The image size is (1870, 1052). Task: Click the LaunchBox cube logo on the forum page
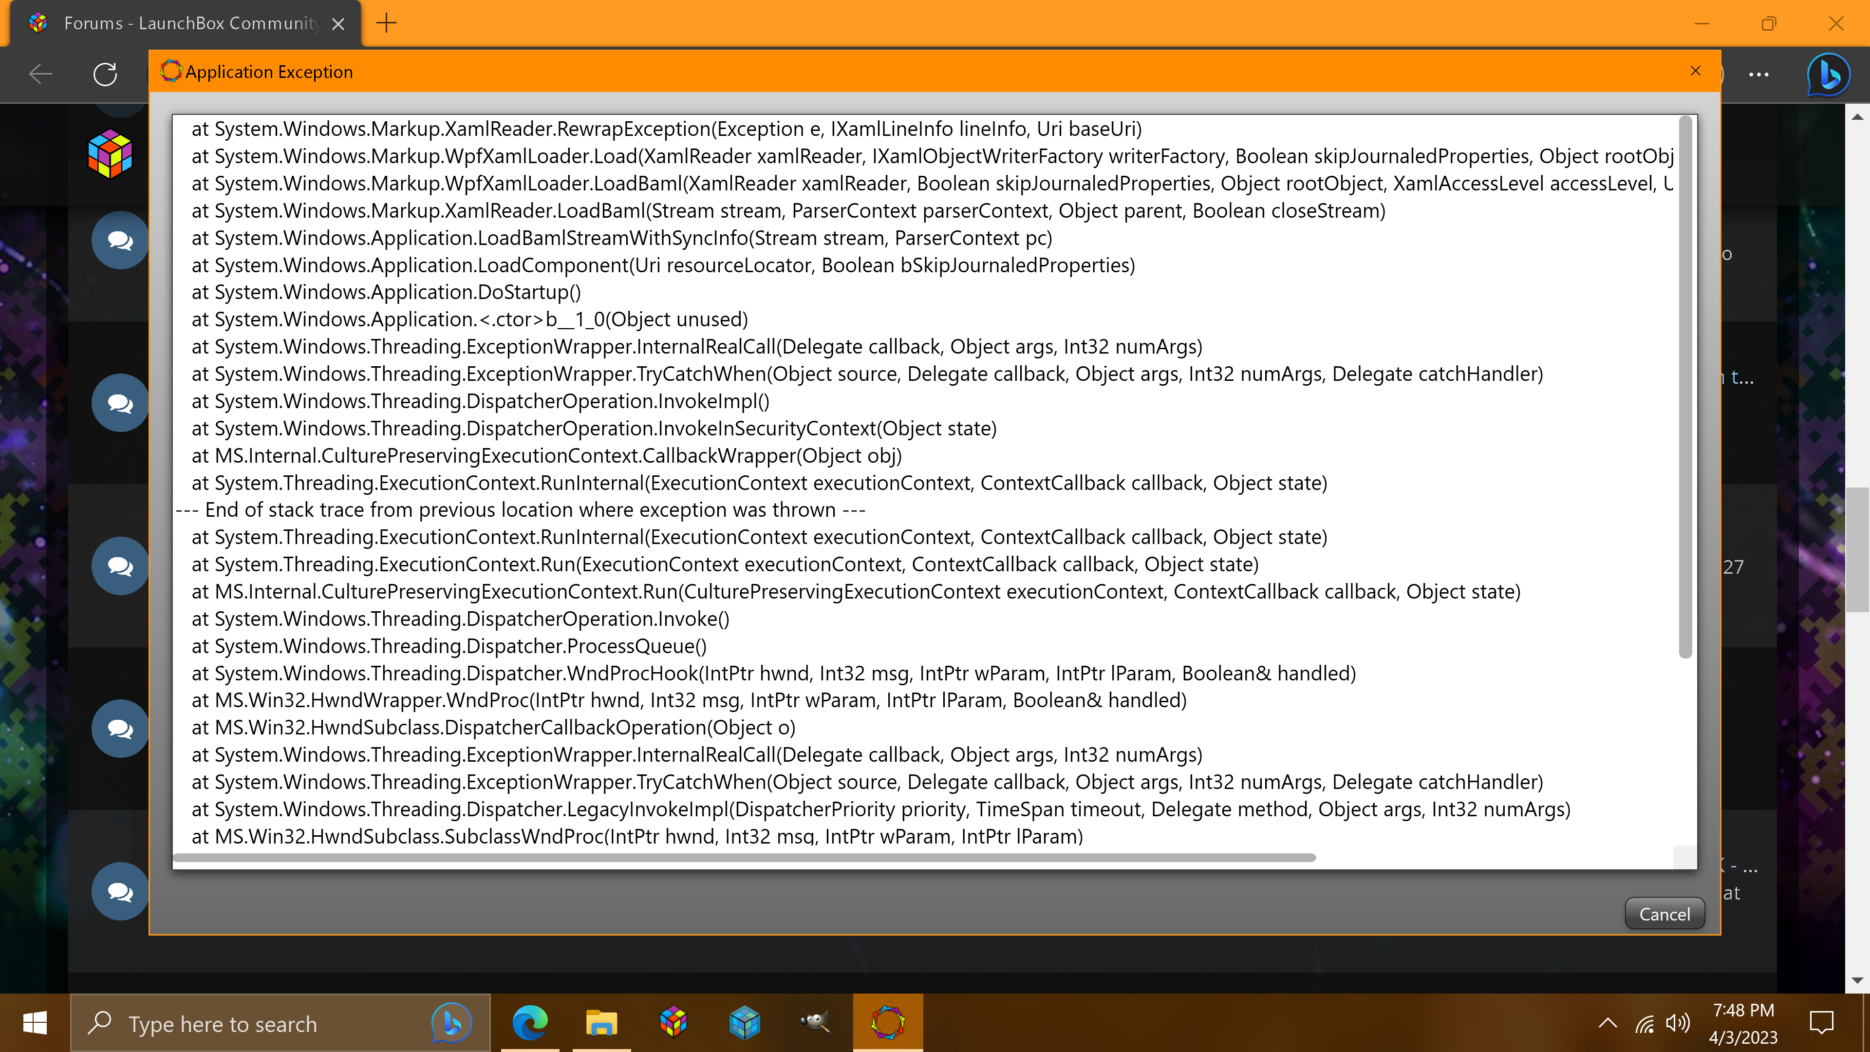click(110, 153)
